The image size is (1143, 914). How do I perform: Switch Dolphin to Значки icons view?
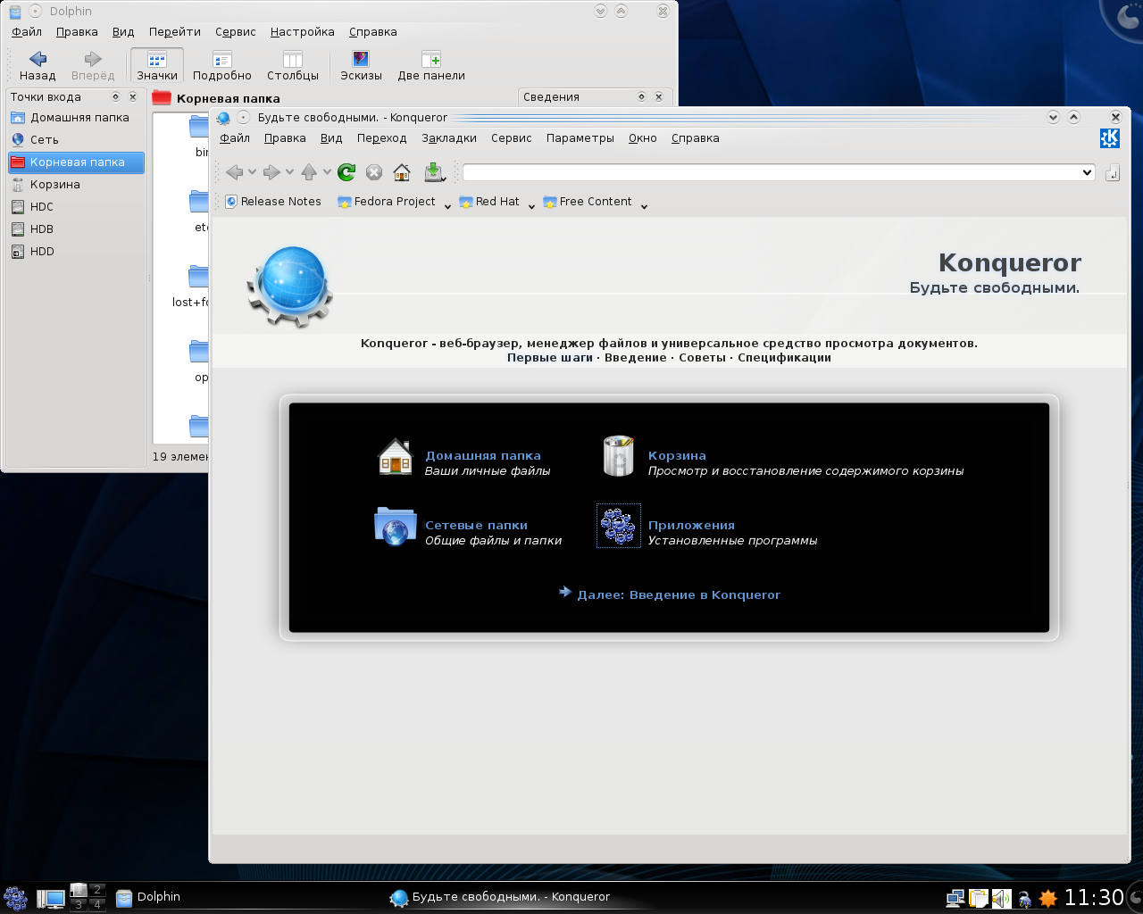(157, 66)
